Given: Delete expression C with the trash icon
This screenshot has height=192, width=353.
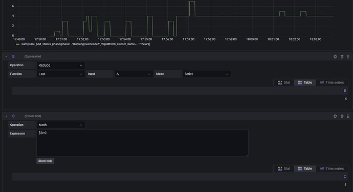Looking at the screenshot, I should coord(342,116).
